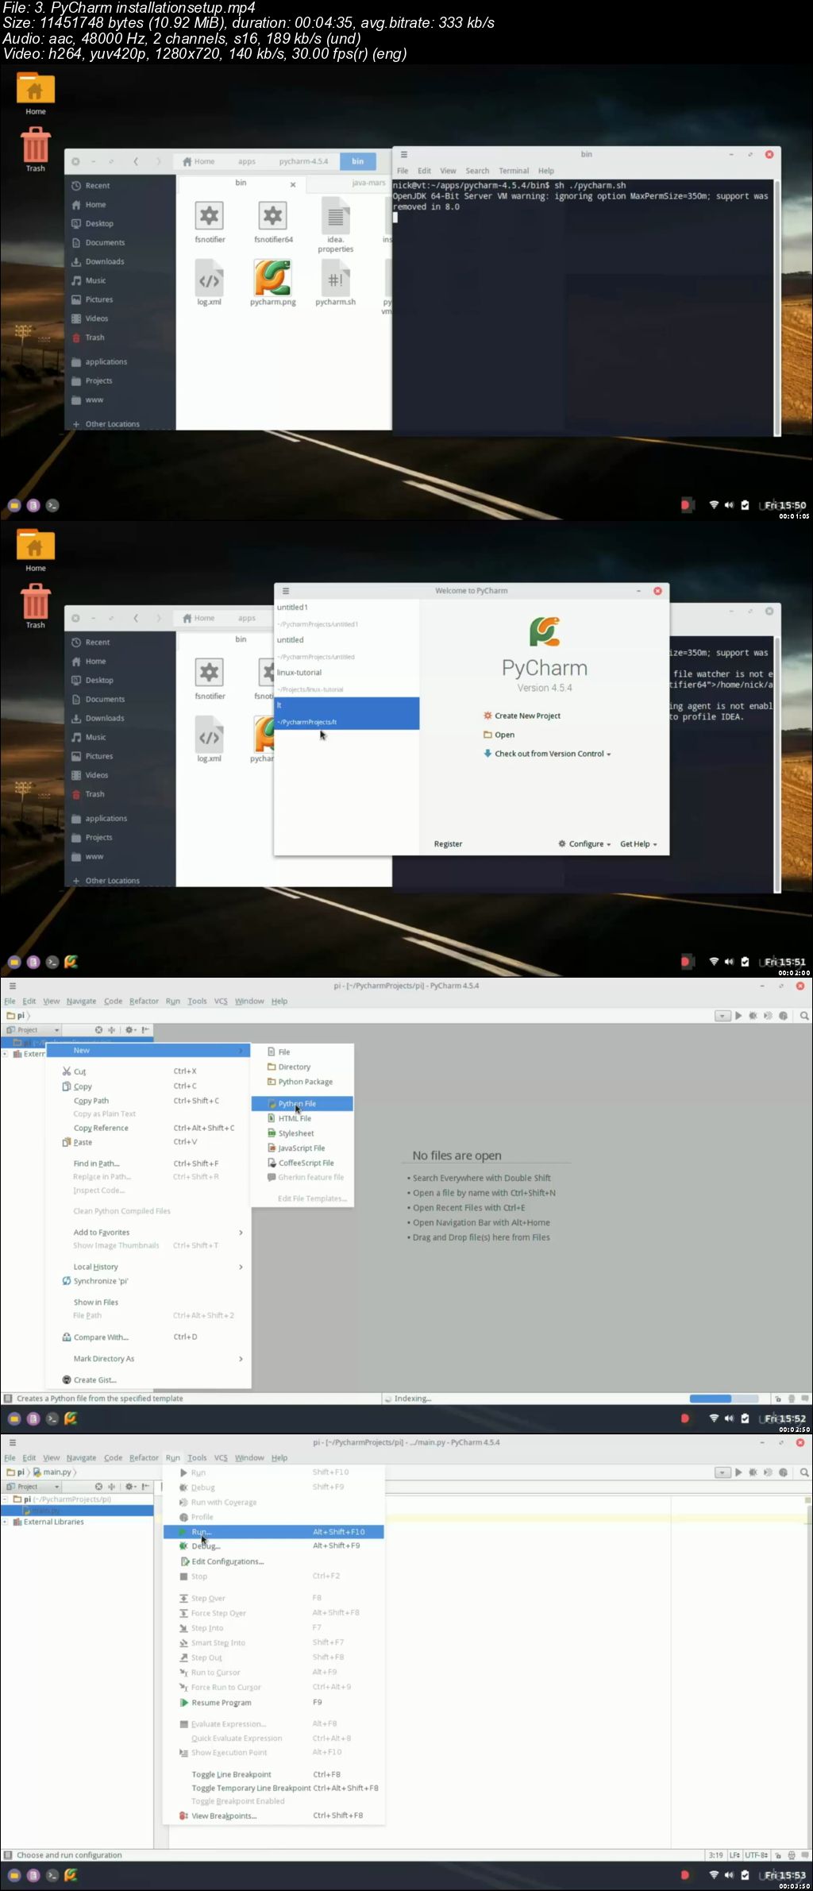
Task: Select the pycharm.png image file
Action: point(272,279)
